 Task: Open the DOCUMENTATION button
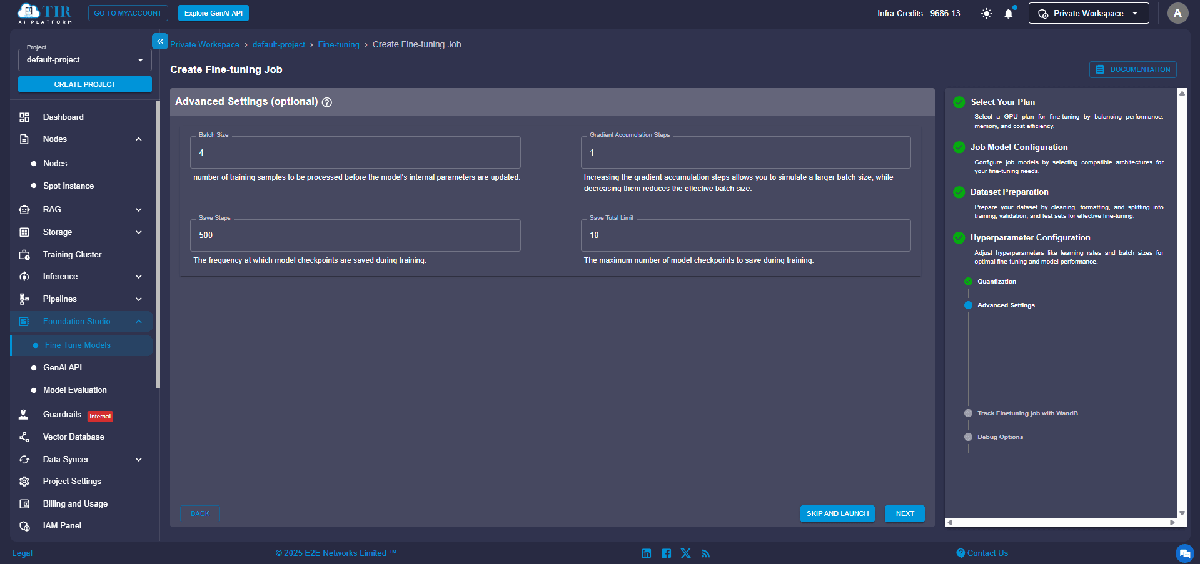[x=1132, y=69]
